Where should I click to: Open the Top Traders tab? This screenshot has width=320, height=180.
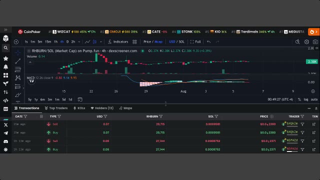pos(56,108)
